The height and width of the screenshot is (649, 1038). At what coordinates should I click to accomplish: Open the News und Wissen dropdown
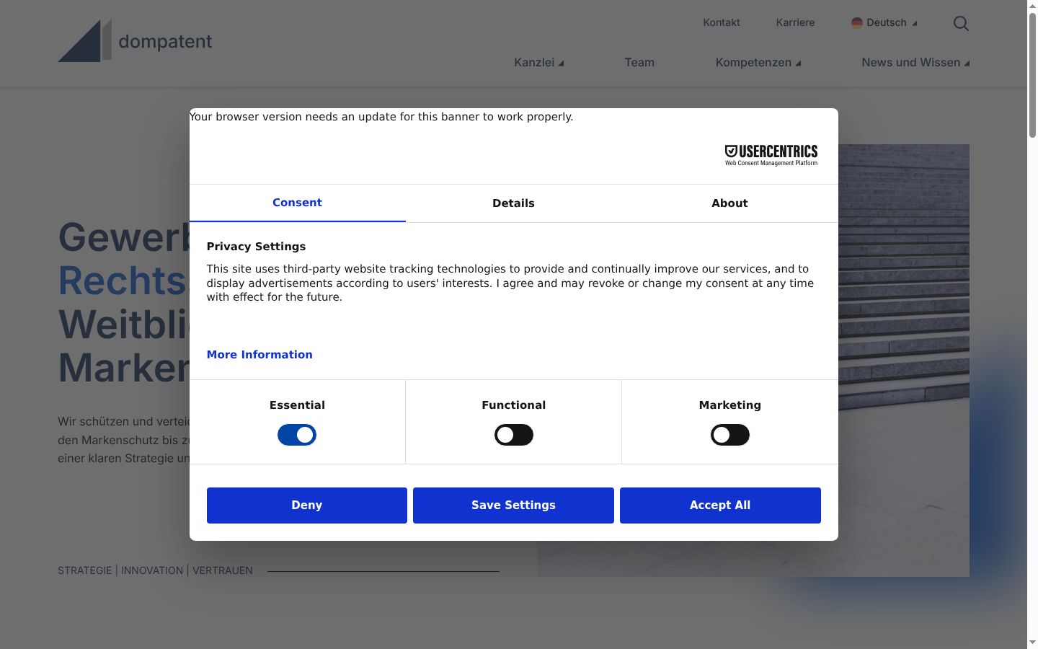click(915, 63)
